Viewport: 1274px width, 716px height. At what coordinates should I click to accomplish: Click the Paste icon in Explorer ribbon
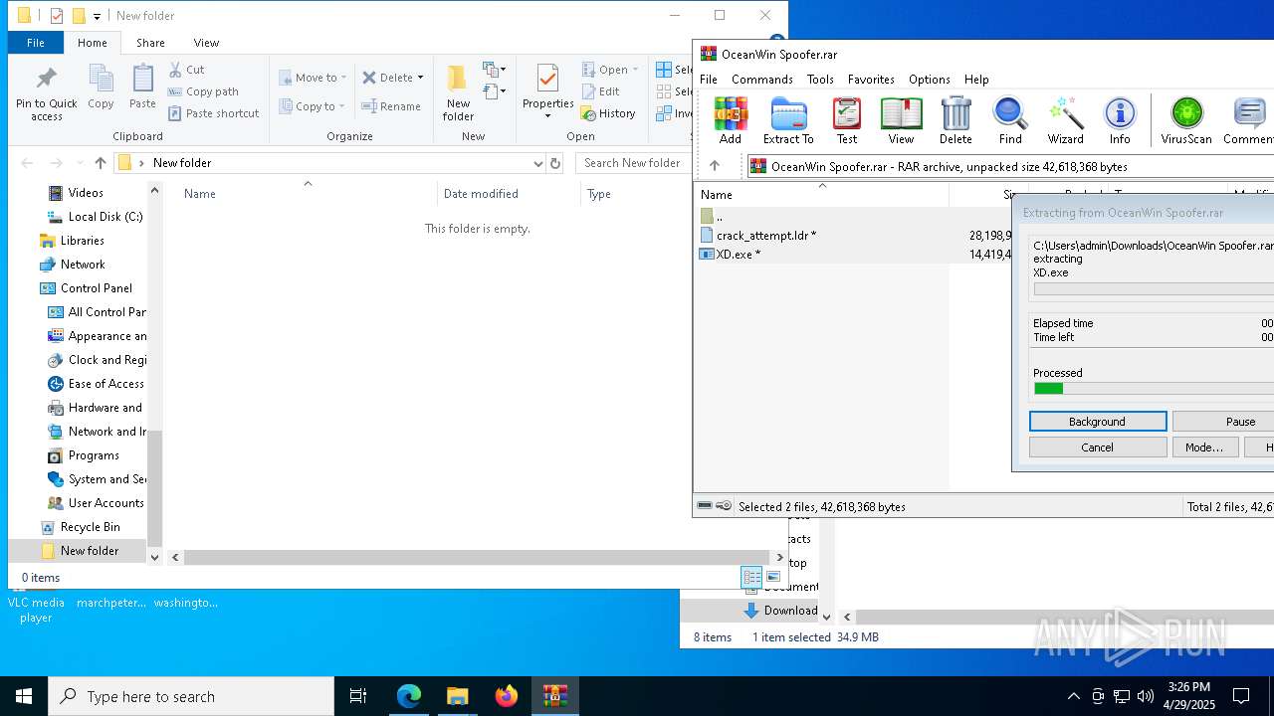(x=142, y=87)
